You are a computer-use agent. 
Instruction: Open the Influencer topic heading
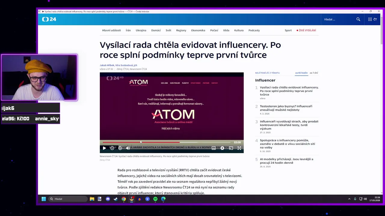click(x=265, y=80)
